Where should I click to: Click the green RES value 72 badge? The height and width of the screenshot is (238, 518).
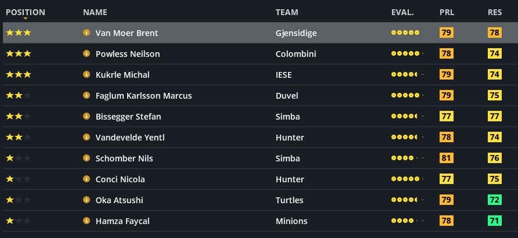click(495, 200)
